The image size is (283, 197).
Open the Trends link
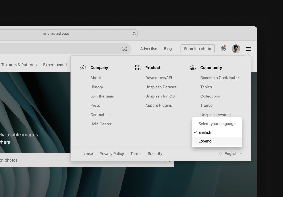coord(206,106)
